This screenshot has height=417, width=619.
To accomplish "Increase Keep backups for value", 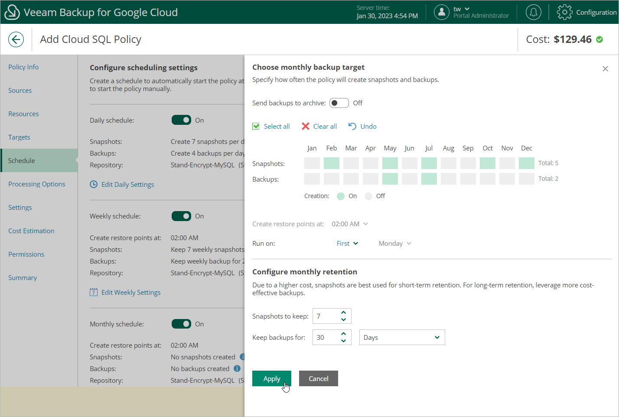I will [x=343, y=333].
